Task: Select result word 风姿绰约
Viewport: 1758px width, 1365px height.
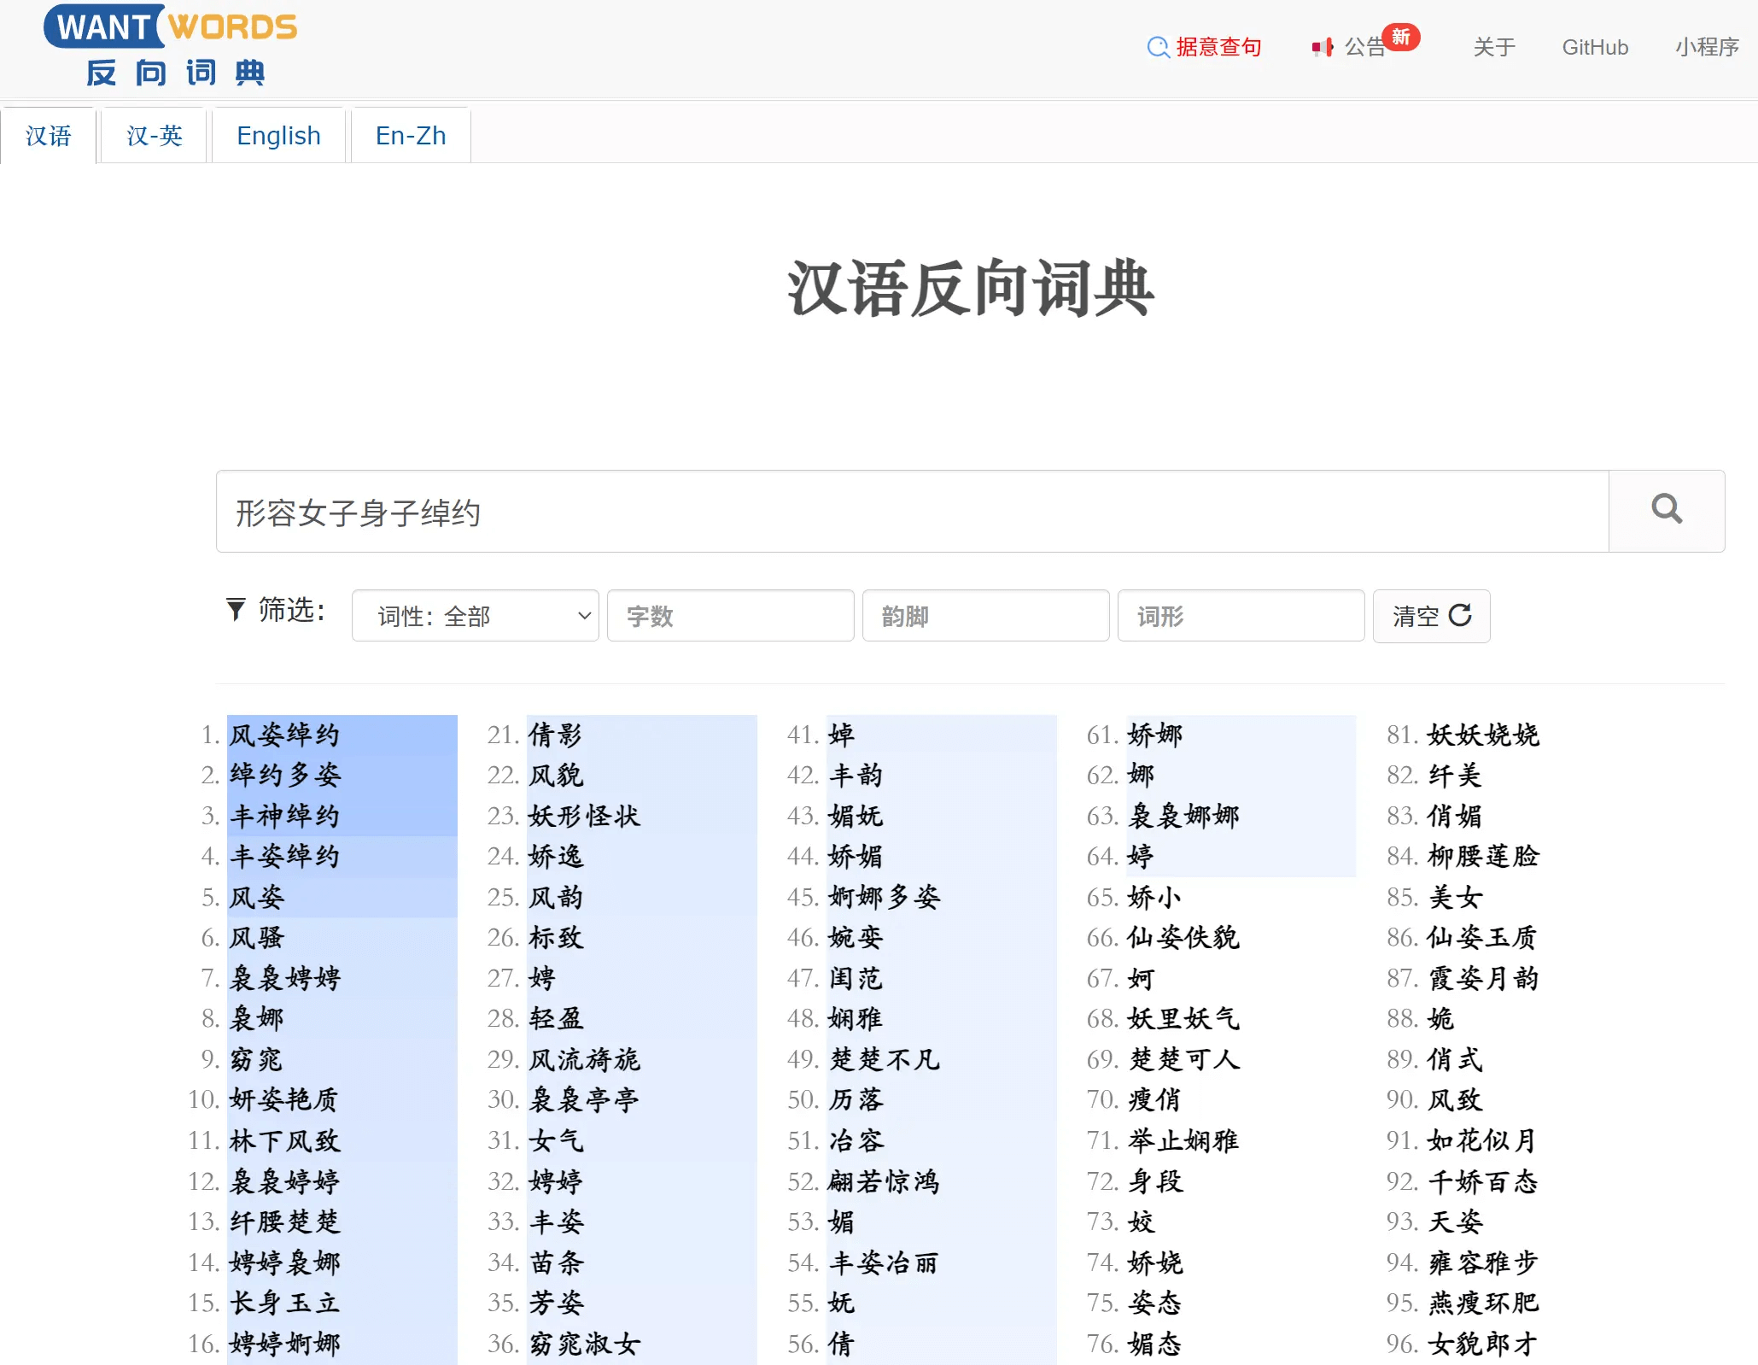Action: 285,734
